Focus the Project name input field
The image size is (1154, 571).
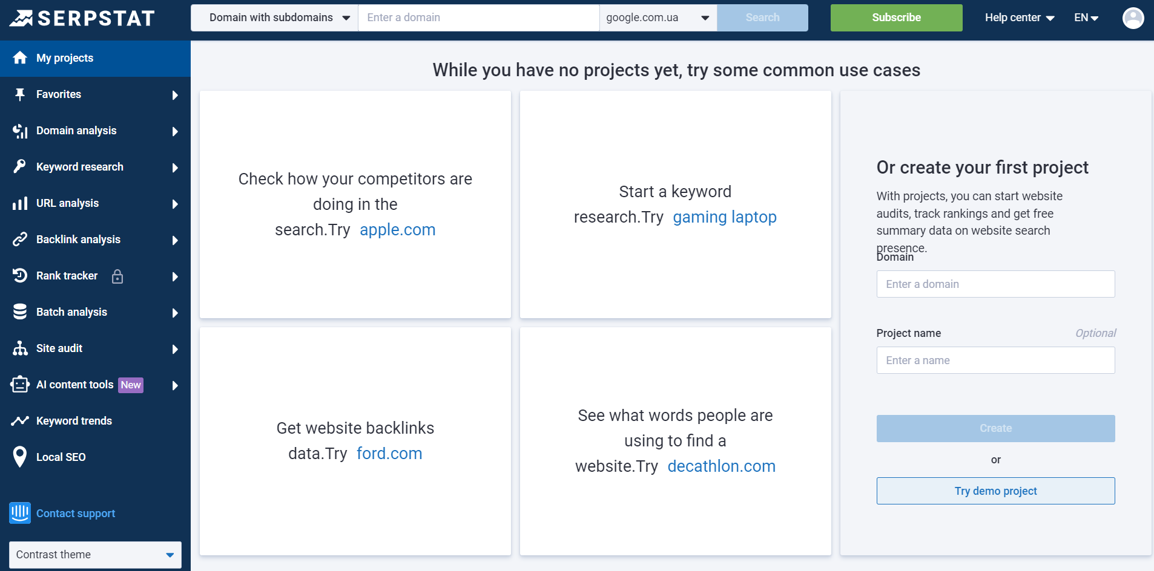995,361
